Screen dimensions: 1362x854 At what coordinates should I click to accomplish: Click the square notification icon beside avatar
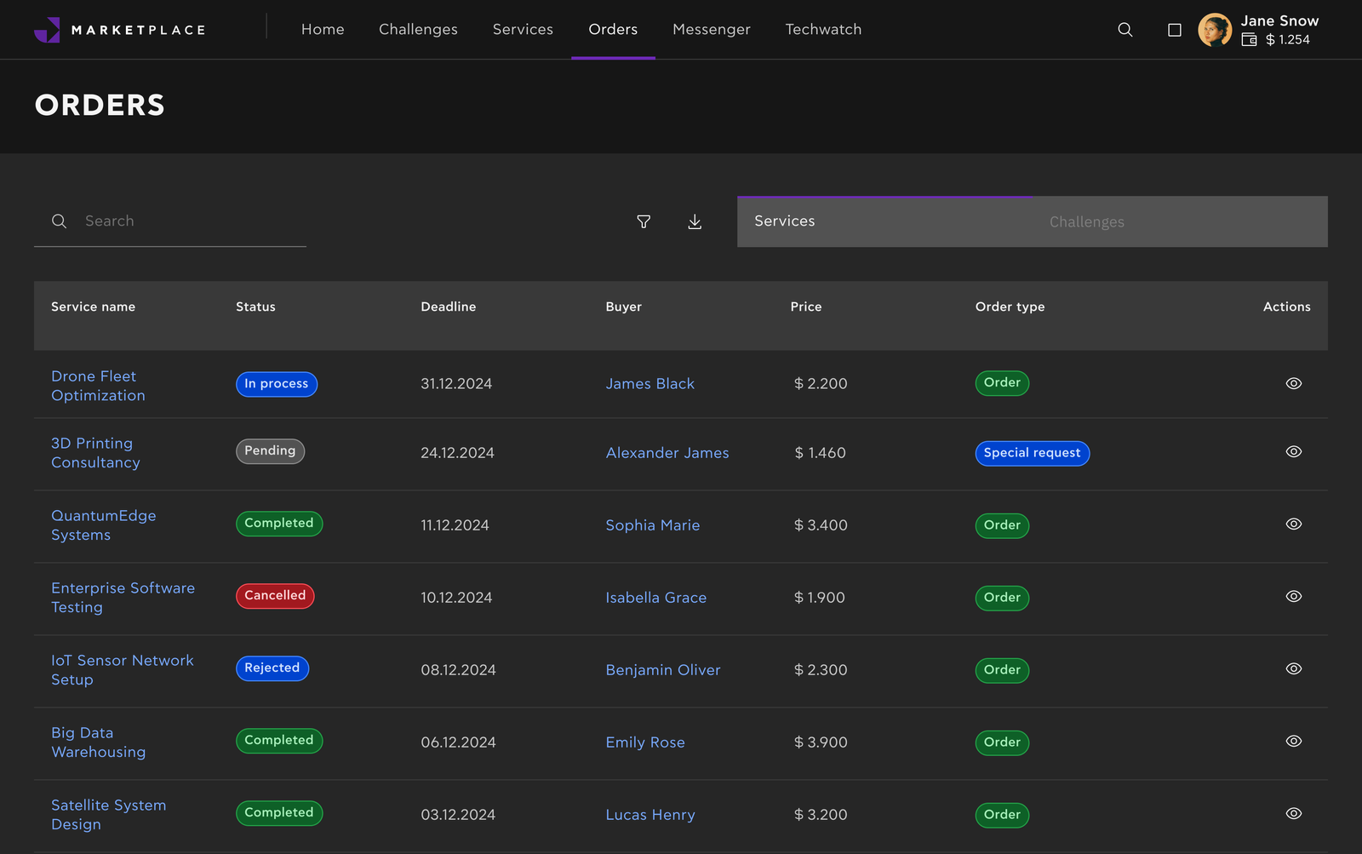click(x=1175, y=30)
